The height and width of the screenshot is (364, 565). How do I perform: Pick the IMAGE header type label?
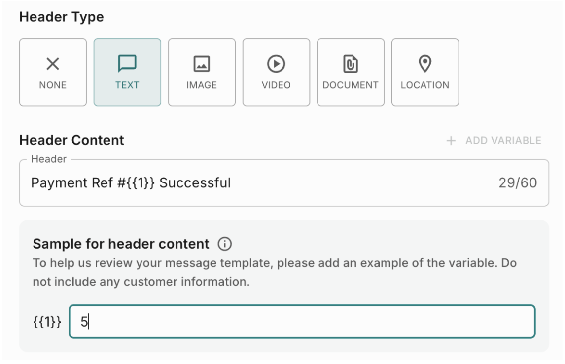pyautogui.click(x=202, y=85)
